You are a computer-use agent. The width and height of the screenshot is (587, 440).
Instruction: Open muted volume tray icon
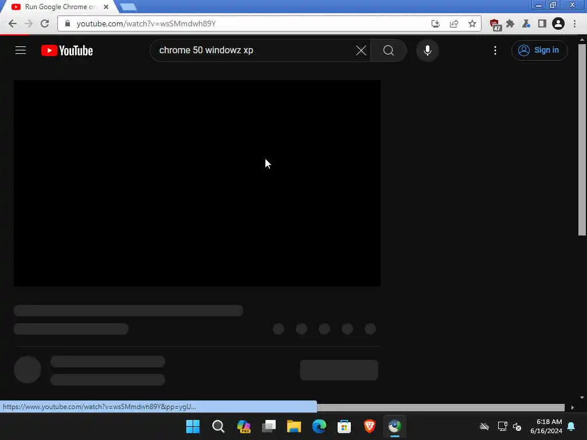[517, 426]
